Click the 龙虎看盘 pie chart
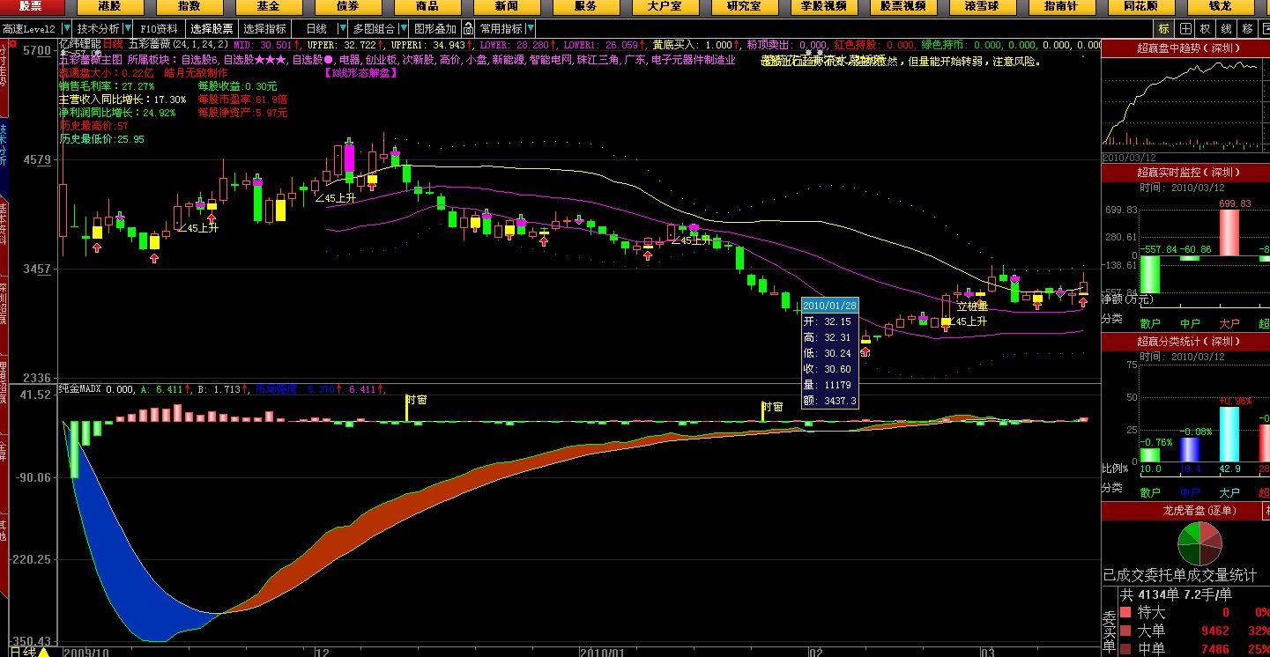The height and width of the screenshot is (657, 1270). coord(1199,543)
